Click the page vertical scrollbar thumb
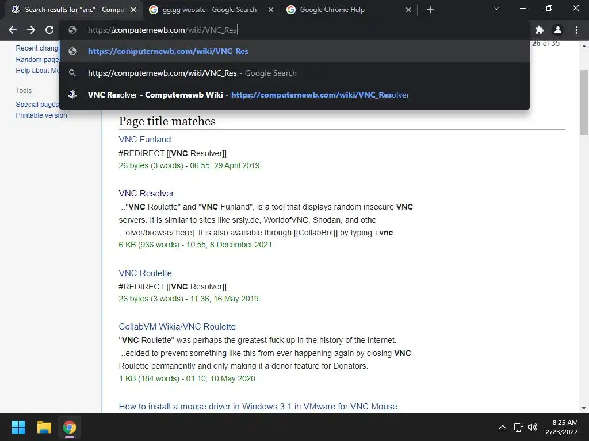The height and width of the screenshot is (441, 589). click(584, 102)
